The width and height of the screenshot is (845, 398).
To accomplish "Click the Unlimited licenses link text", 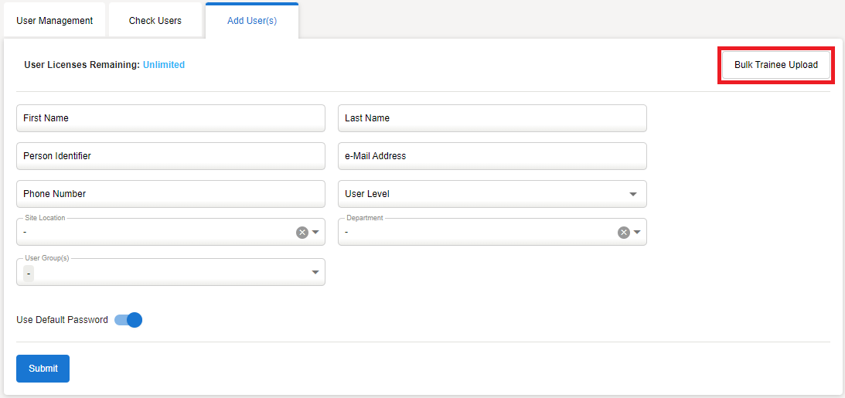I will tap(164, 65).
